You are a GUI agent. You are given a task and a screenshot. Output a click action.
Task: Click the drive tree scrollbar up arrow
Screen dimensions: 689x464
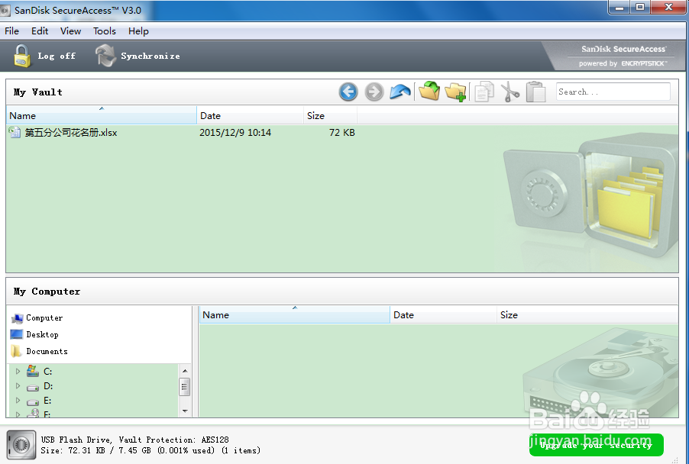pyautogui.click(x=185, y=371)
